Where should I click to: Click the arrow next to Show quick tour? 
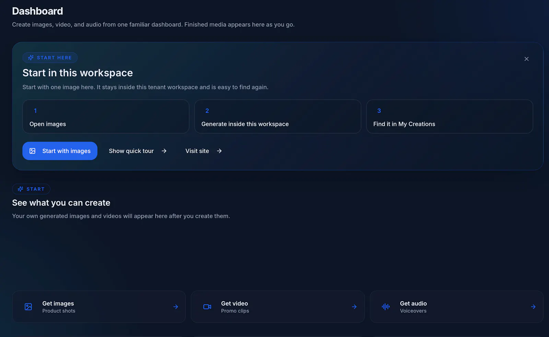[164, 151]
